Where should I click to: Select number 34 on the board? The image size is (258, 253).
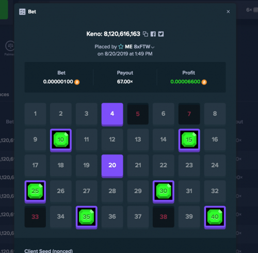[61, 217]
